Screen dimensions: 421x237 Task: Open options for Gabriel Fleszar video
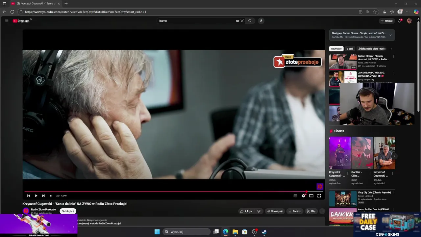pyautogui.click(x=394, y=56)
